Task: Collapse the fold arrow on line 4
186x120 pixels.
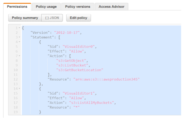Action: (x=20, y=42)
